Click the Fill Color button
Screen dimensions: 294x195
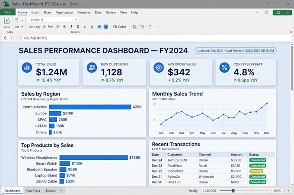coord(119,27)
